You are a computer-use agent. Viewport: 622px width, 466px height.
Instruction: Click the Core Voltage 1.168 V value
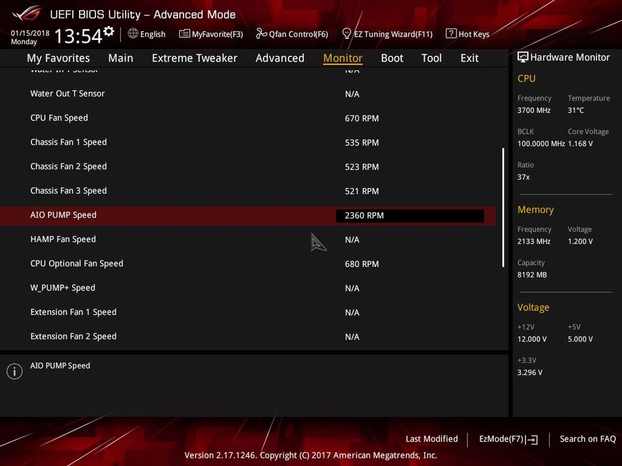(580, 144)
